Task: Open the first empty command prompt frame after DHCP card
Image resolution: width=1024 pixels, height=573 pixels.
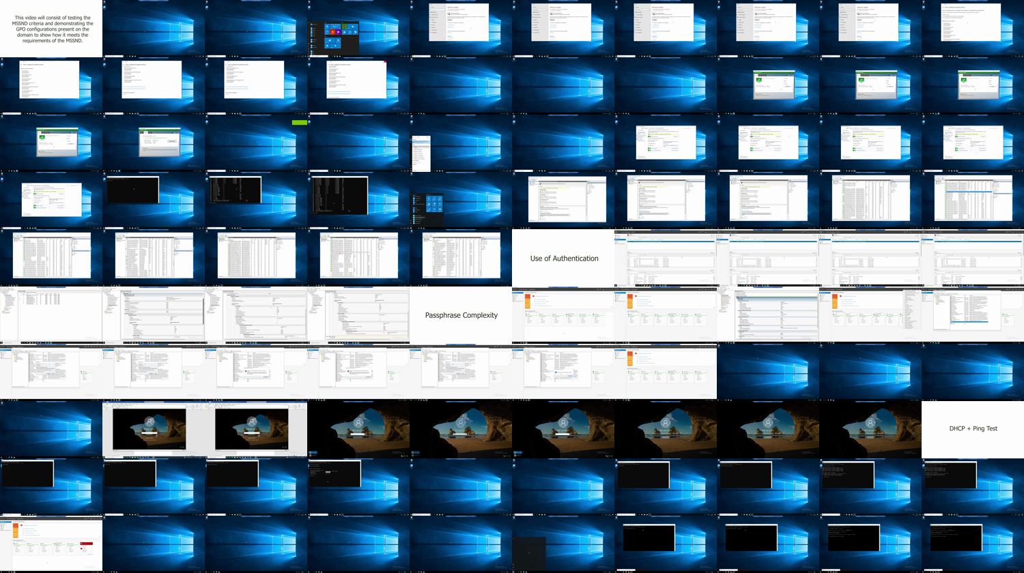Action: coord(27,473)
